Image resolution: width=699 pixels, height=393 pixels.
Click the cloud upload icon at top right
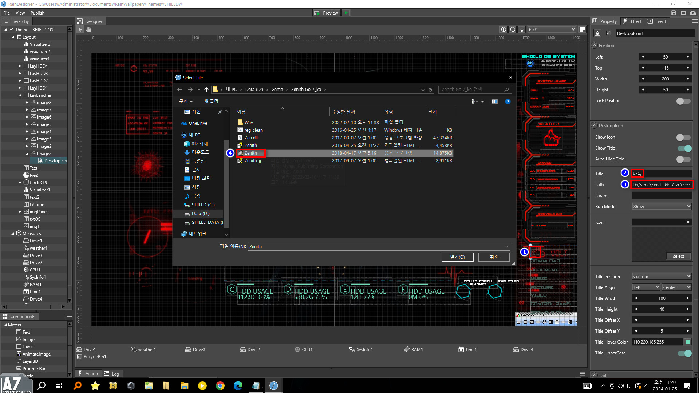(x=693, y=13)
